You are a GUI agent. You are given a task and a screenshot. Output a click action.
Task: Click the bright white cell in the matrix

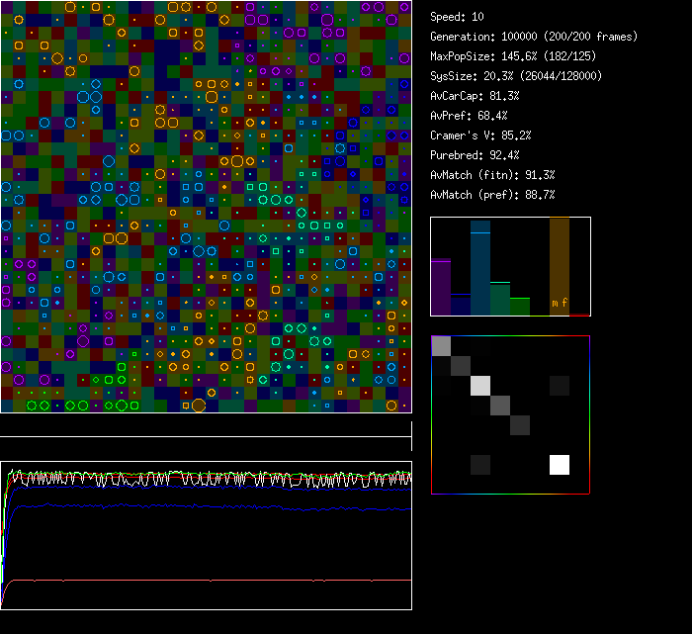[x=560, y=464]
